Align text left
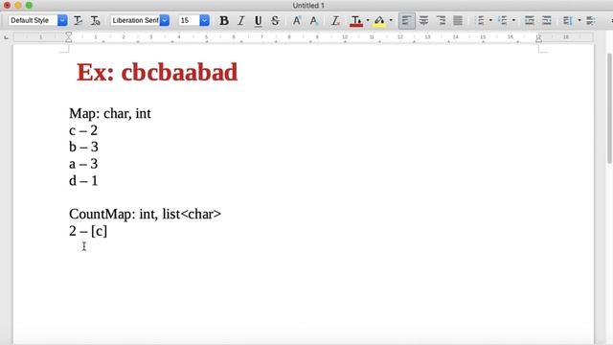This screenshot has width=613, height=345. (x=406, y=20)
